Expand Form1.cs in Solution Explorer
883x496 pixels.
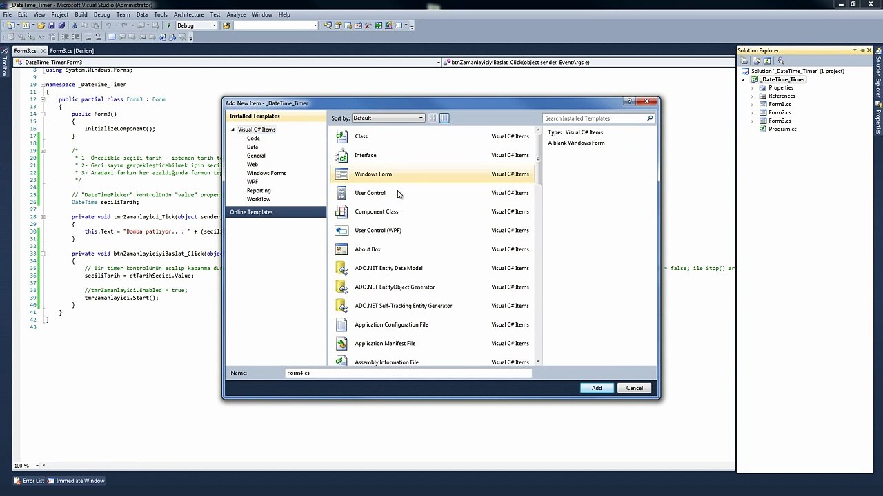click(x=752, y=105)
